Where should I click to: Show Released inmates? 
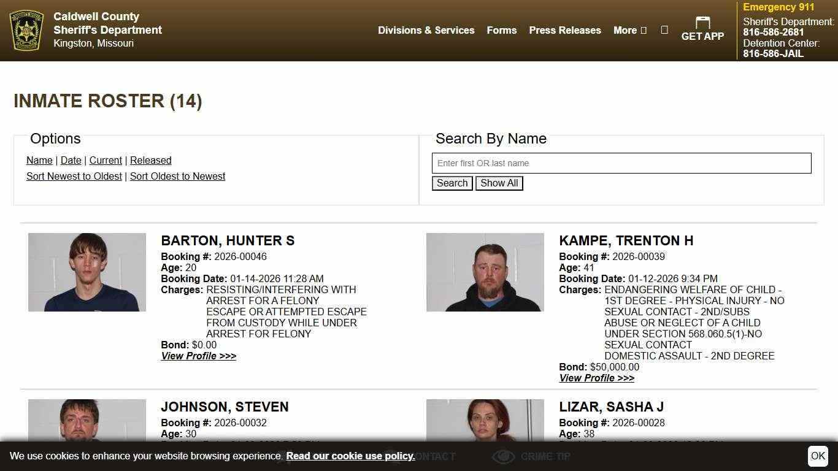coord(150,160)
